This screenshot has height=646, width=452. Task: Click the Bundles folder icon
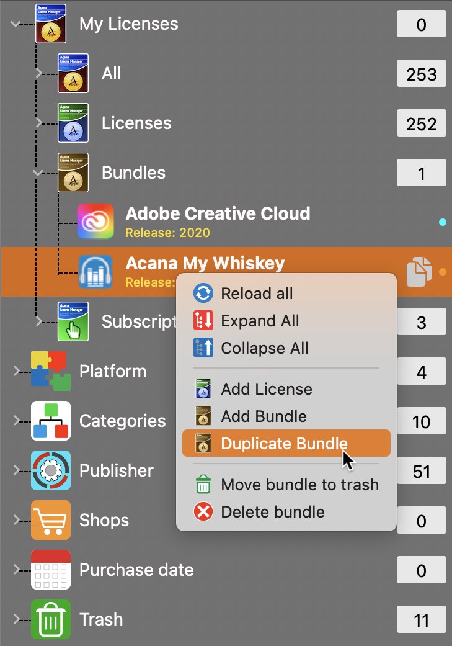tap(73, 173)
